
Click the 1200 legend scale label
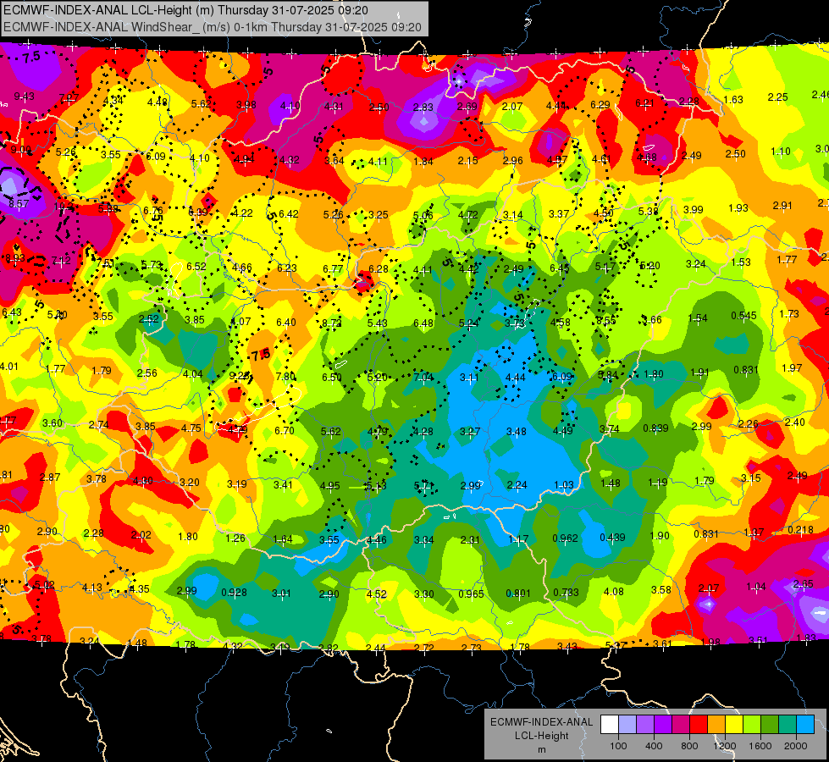tap(724, 746)
